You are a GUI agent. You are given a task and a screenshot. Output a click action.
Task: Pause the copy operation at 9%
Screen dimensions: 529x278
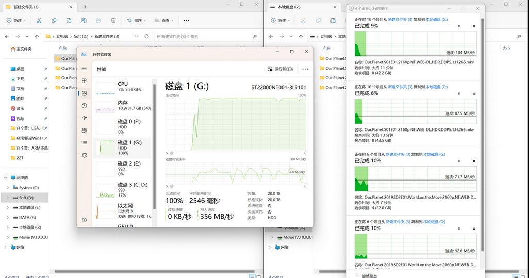click(x=459, y=26)
